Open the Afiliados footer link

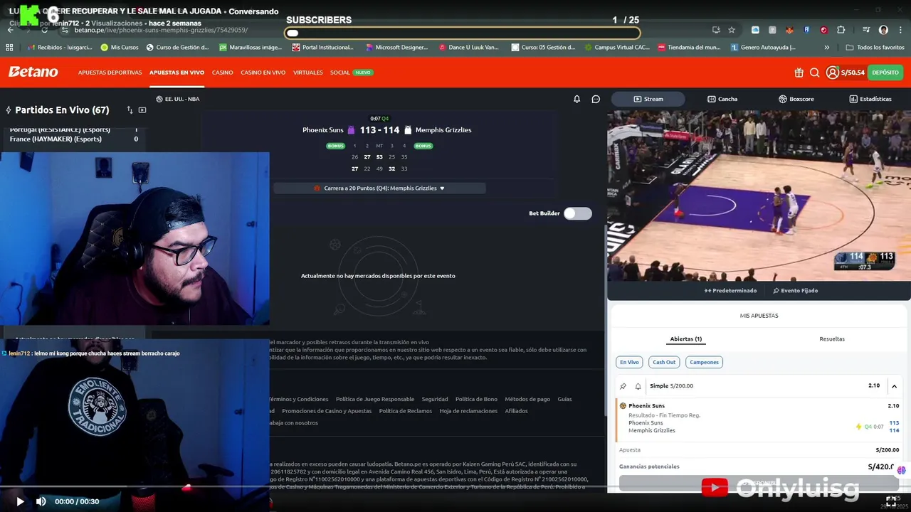pyautogui.click(x=516, y=411)
